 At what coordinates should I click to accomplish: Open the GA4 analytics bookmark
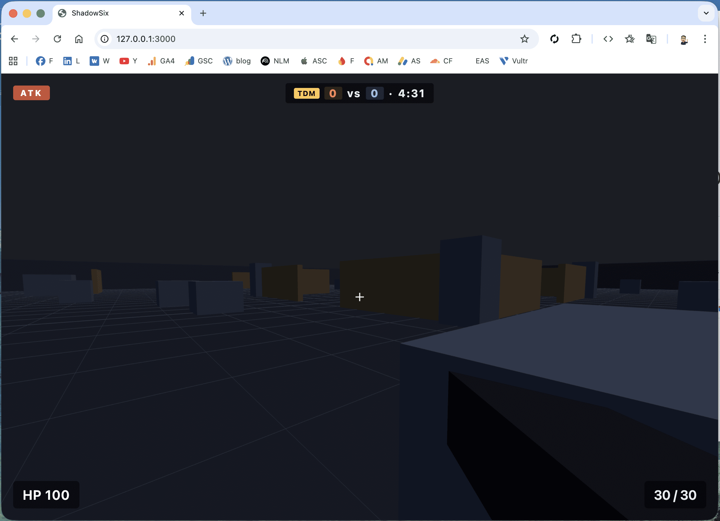(161, 61)
